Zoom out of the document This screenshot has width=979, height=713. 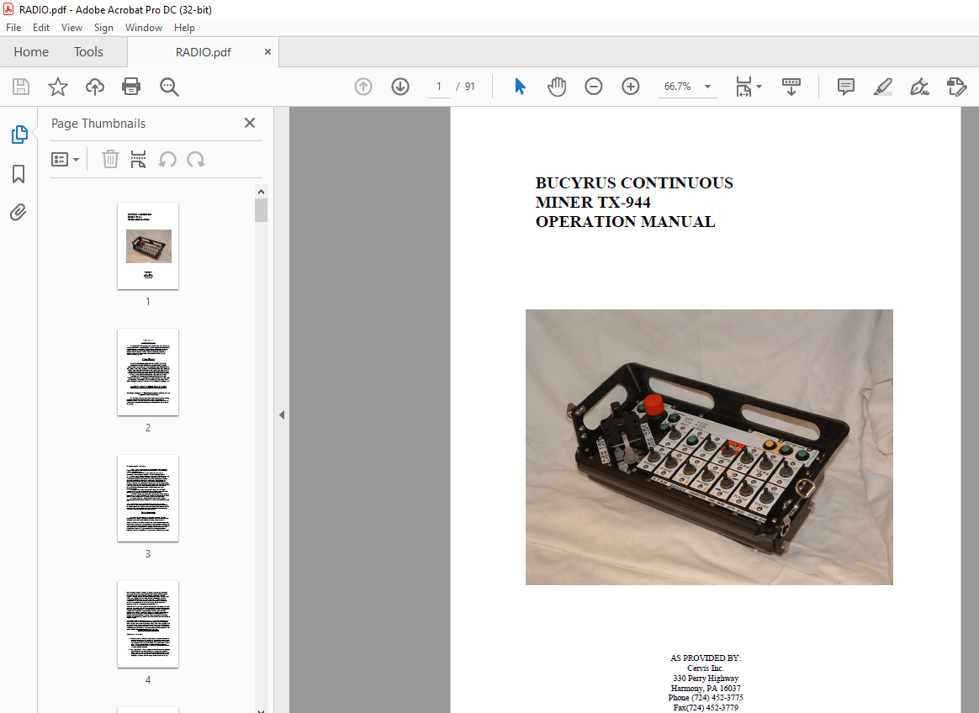pyautogui.click(x=594, y=86)
